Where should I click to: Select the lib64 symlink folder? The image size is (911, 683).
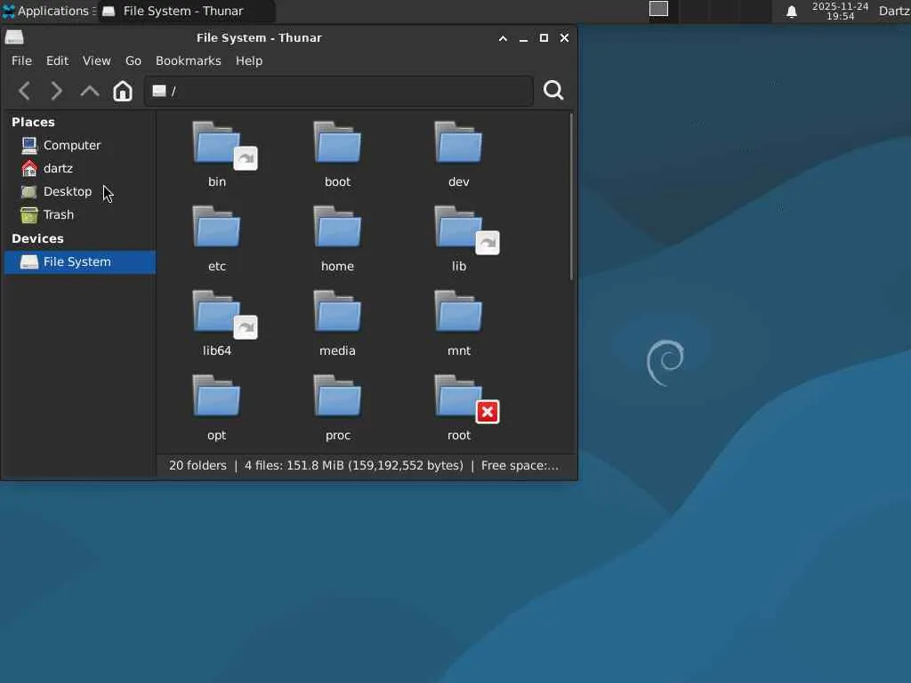click(x=216, y=313)
